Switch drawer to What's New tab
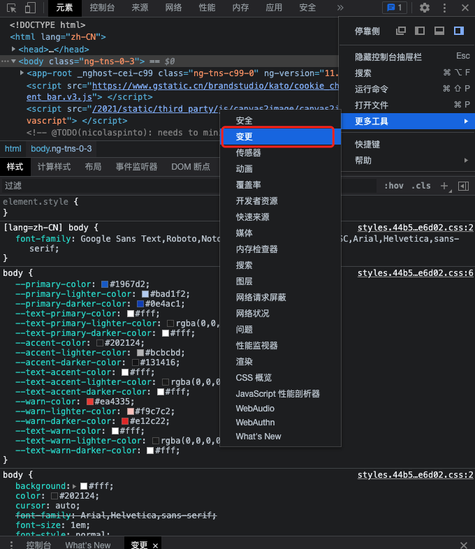Viewport: 475px width, 549px height. (88, 545)
